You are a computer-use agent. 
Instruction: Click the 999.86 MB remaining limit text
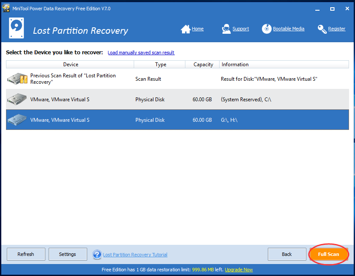coord(203,270)
